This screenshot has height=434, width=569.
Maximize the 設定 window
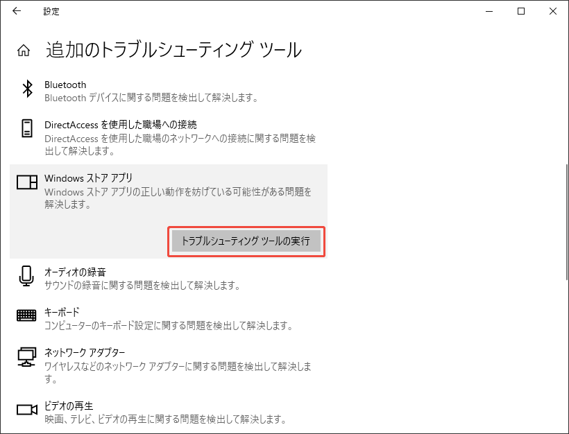pos(521,11)
